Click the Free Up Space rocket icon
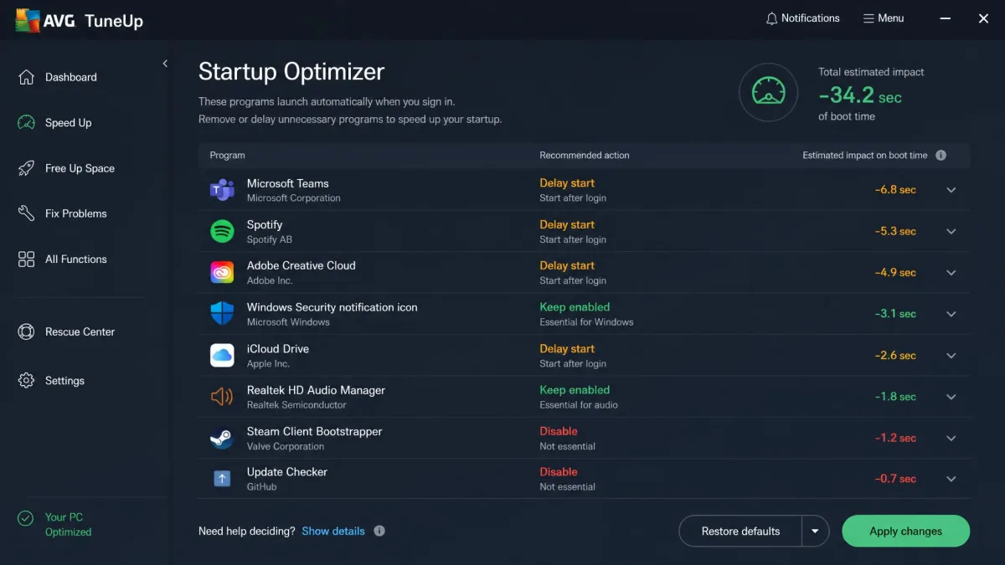 26,168
